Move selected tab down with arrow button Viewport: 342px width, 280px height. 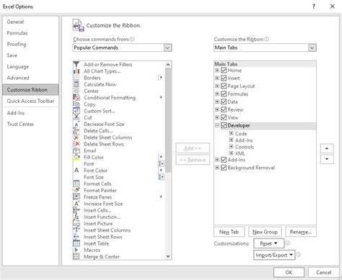(x=327, y=159)
